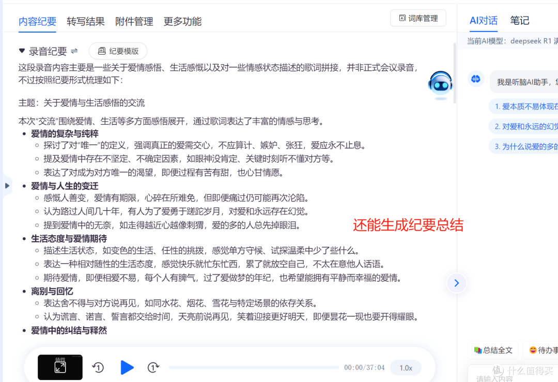Click the audio progress bar
This screenshot has height=382, width=558.
[254, 368]
